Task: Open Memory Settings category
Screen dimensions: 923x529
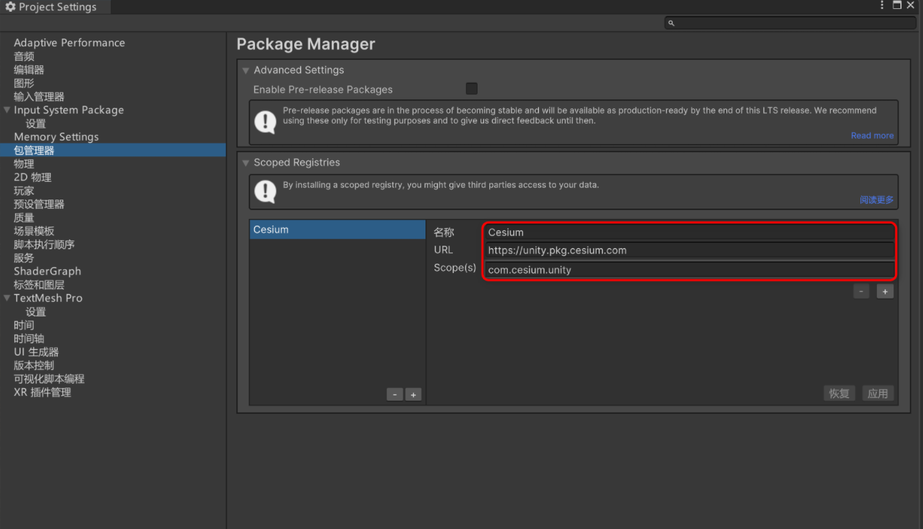Action: (56, 137)
